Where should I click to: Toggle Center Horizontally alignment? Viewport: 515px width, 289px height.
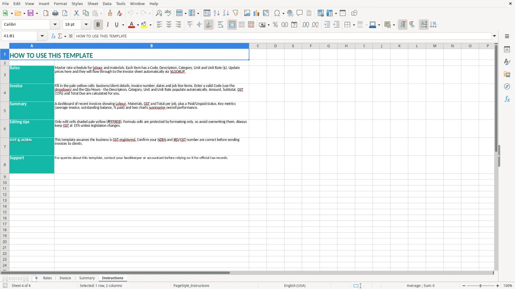[169, 25]
